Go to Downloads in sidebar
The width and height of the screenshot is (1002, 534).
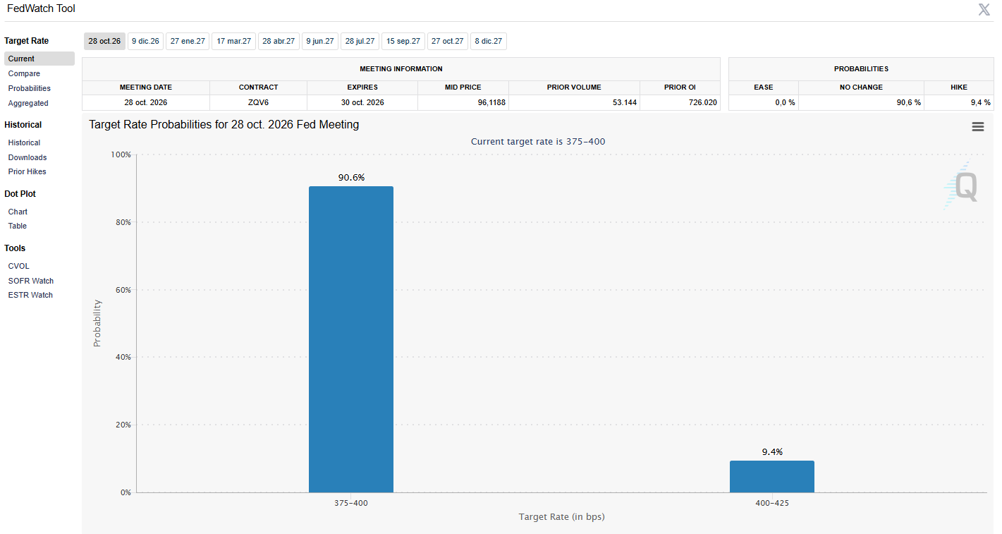point(28,157)
